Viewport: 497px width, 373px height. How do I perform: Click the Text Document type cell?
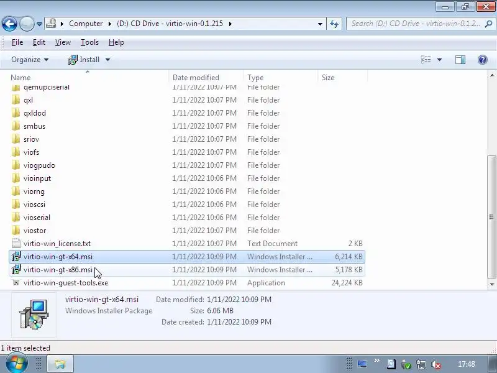(x=272, y=244)
